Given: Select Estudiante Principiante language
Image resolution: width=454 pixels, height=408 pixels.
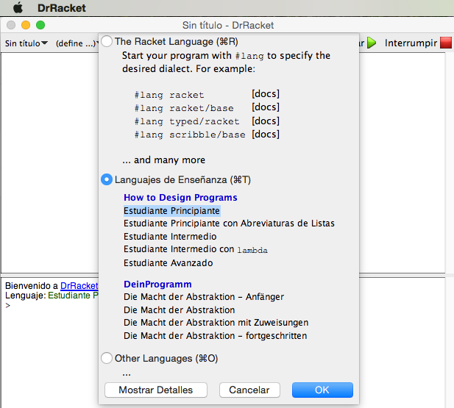Looking at the screenshot, I should pyautogui.click(x=171, y=211).
